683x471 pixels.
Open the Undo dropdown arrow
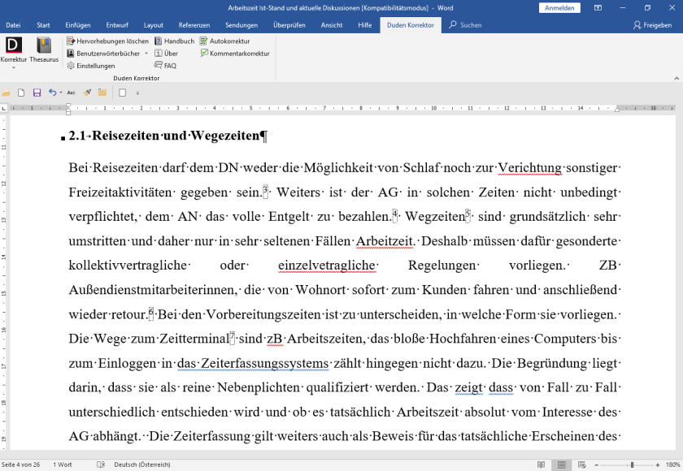tap(60, 93)
